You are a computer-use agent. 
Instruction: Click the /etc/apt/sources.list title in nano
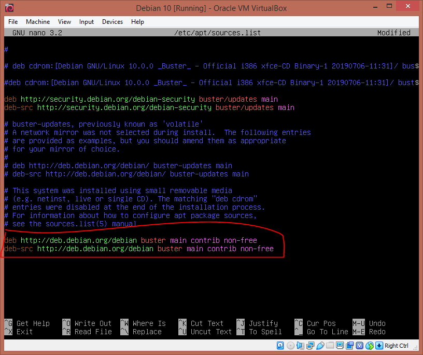[217, 33]
